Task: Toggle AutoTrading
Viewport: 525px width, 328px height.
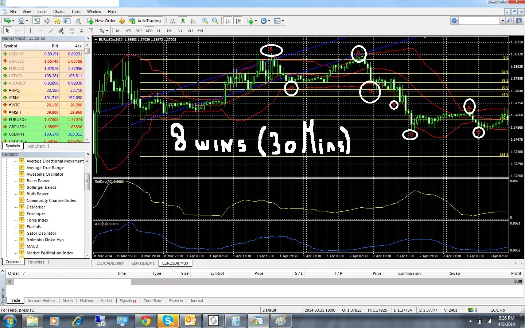Action: point(145,21)
